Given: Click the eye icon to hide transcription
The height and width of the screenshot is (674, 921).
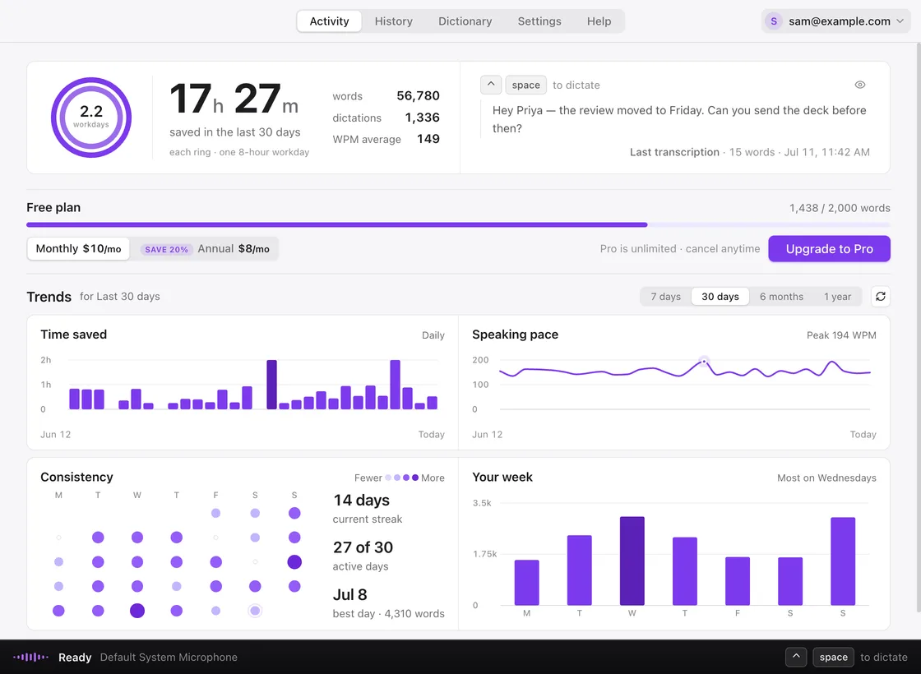Looking at the screenshot, I should (x=859, y=85).
